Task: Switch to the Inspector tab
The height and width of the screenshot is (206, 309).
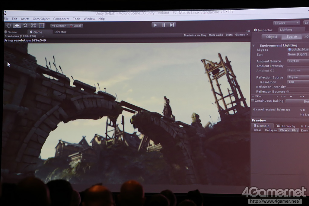Action: click(x=263, y=30)
